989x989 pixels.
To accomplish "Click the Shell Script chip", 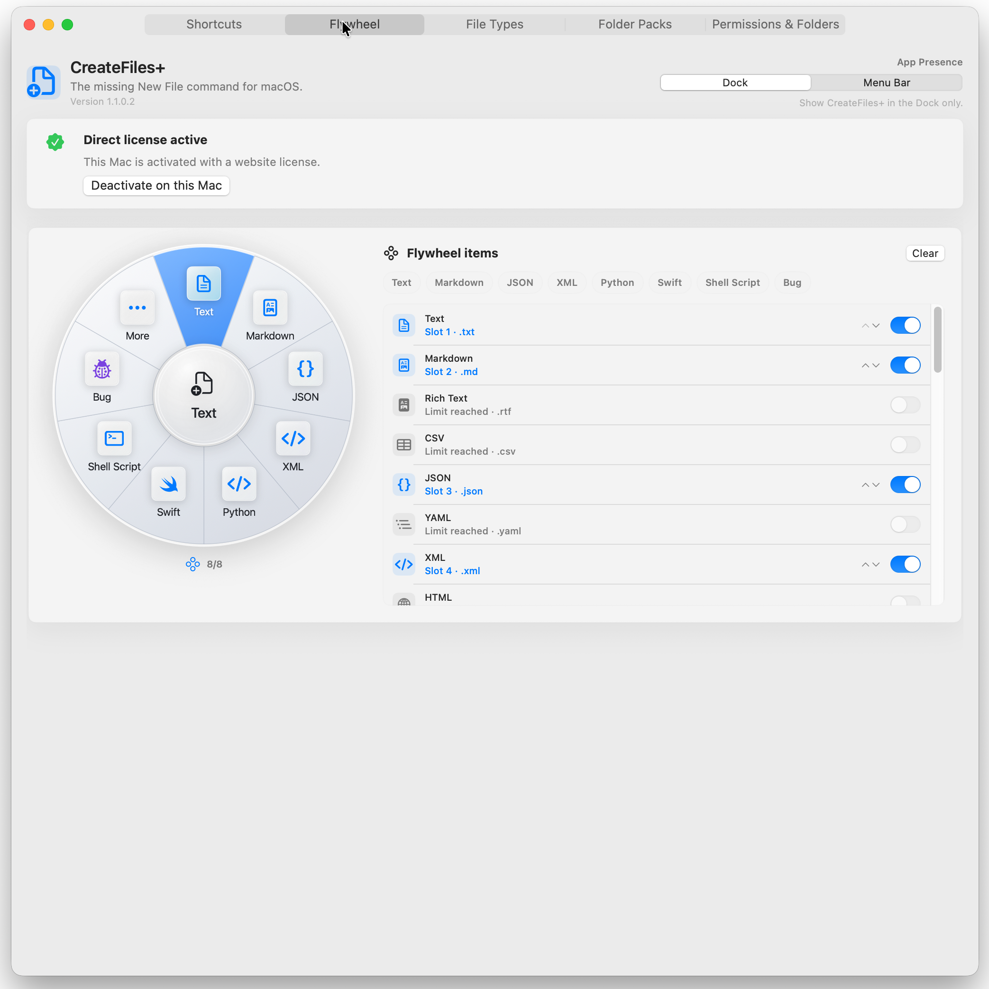I will tap(732, 283).
